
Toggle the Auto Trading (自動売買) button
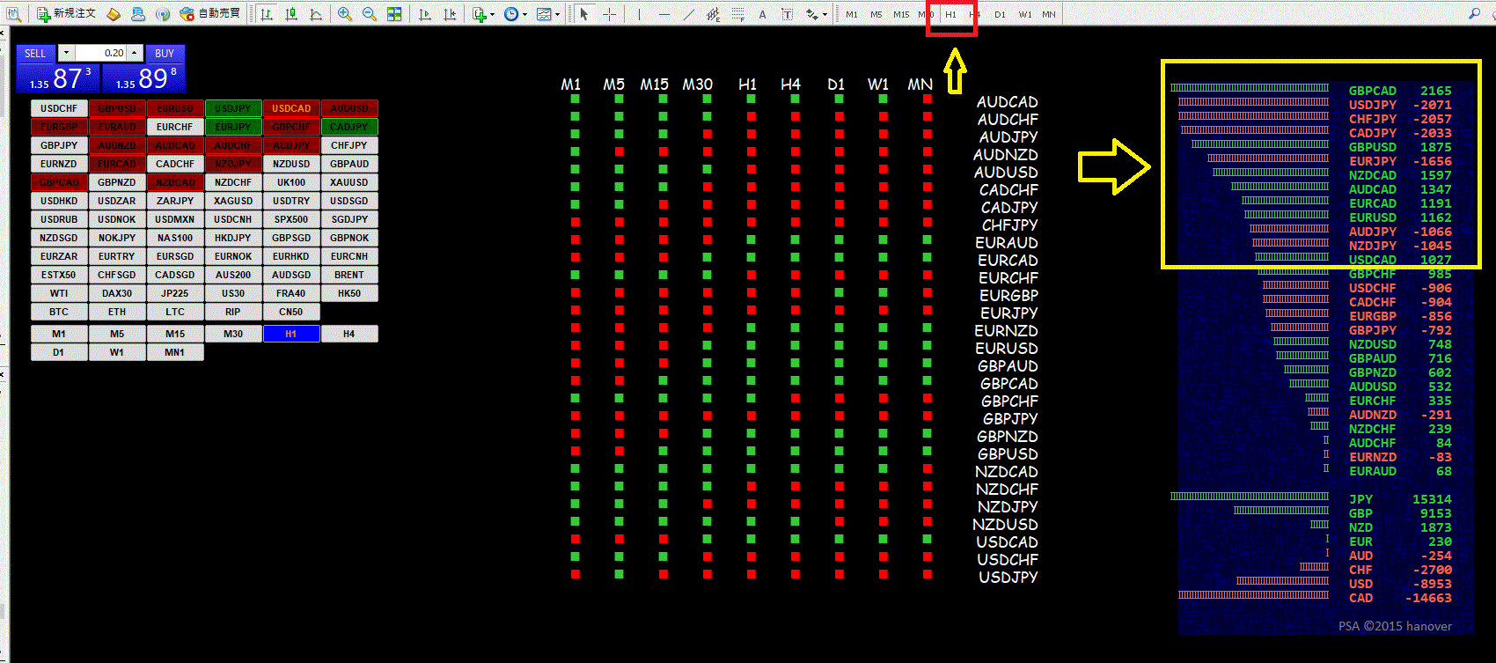(210, 14)
